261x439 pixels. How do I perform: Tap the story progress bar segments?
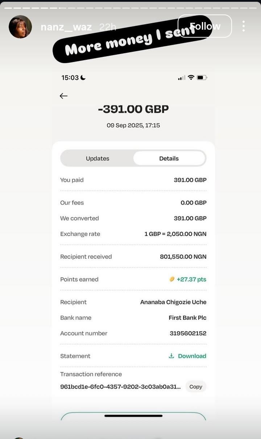130,8
